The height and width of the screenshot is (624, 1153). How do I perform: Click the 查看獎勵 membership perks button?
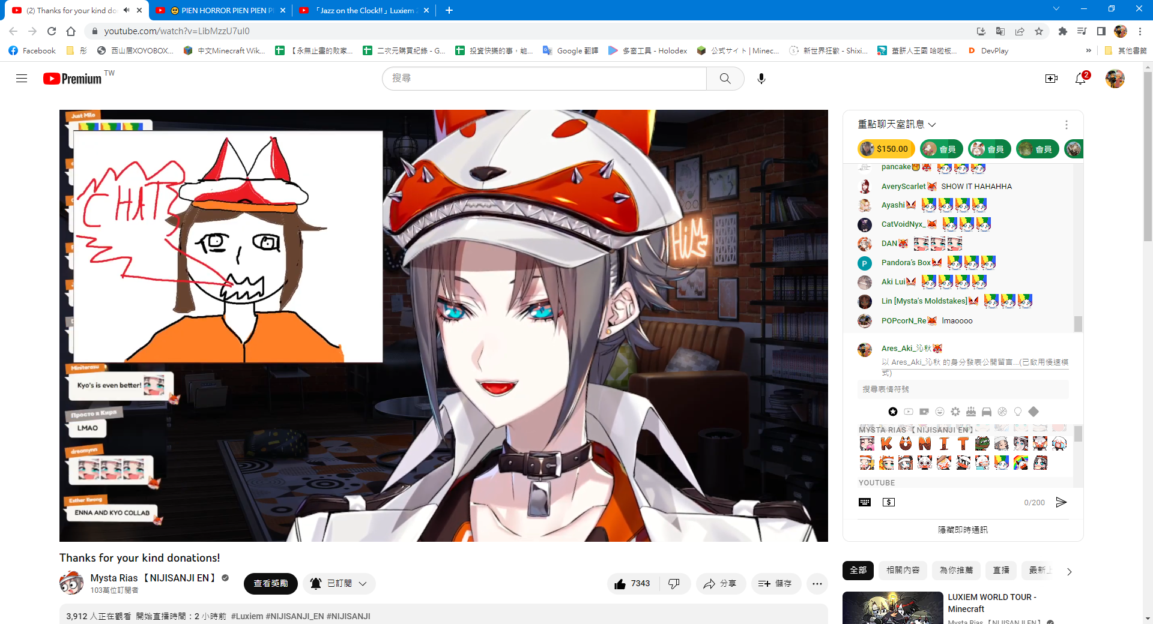pos(271,584)
